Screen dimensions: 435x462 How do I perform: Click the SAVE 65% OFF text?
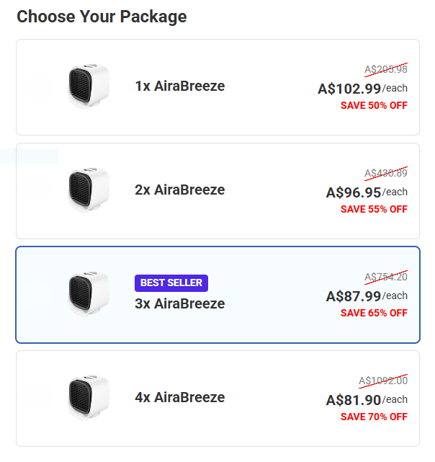pyautogui.click(x=374, y=314)
